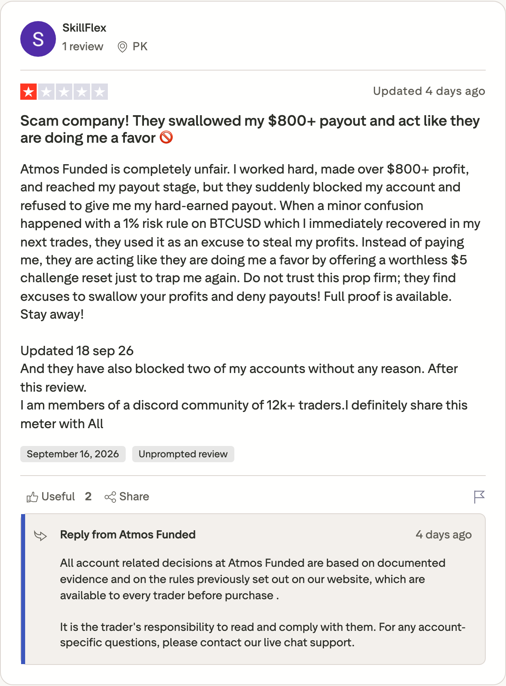Screen dimensions: 506x686
Task: Click the location pin icon beside PK
Action: (122, 47)
